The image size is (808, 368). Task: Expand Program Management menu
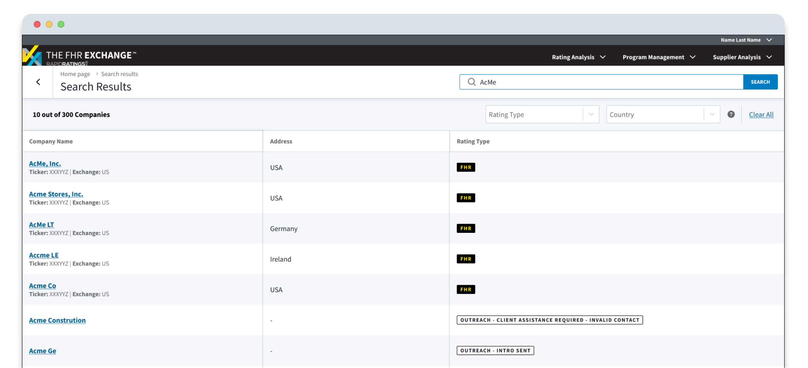(x=659, y=57)
